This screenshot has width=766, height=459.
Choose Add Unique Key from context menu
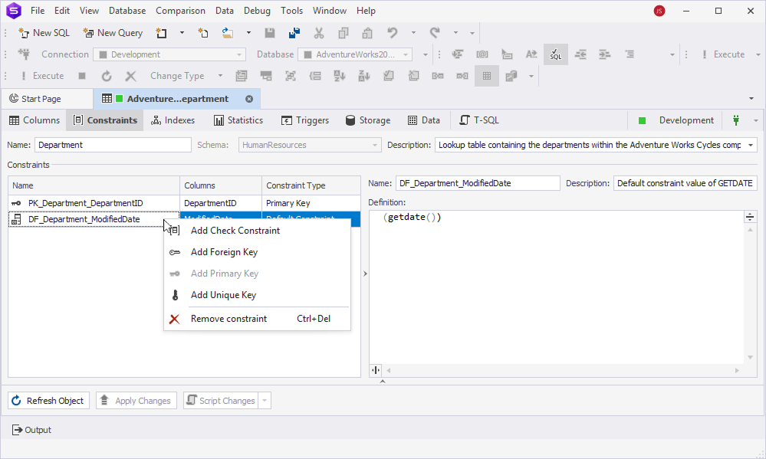pyautogui.click(x=257, y=295)
